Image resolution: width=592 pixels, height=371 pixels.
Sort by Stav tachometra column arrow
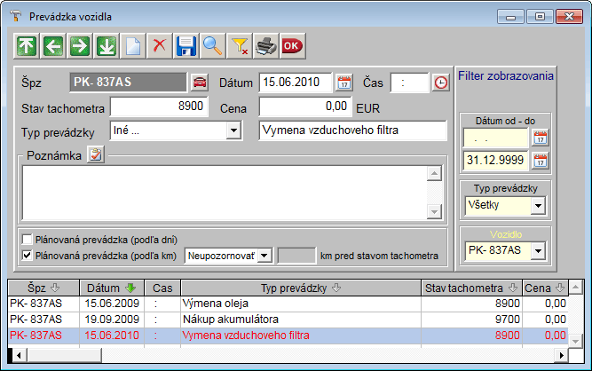(x=513, y=288)
